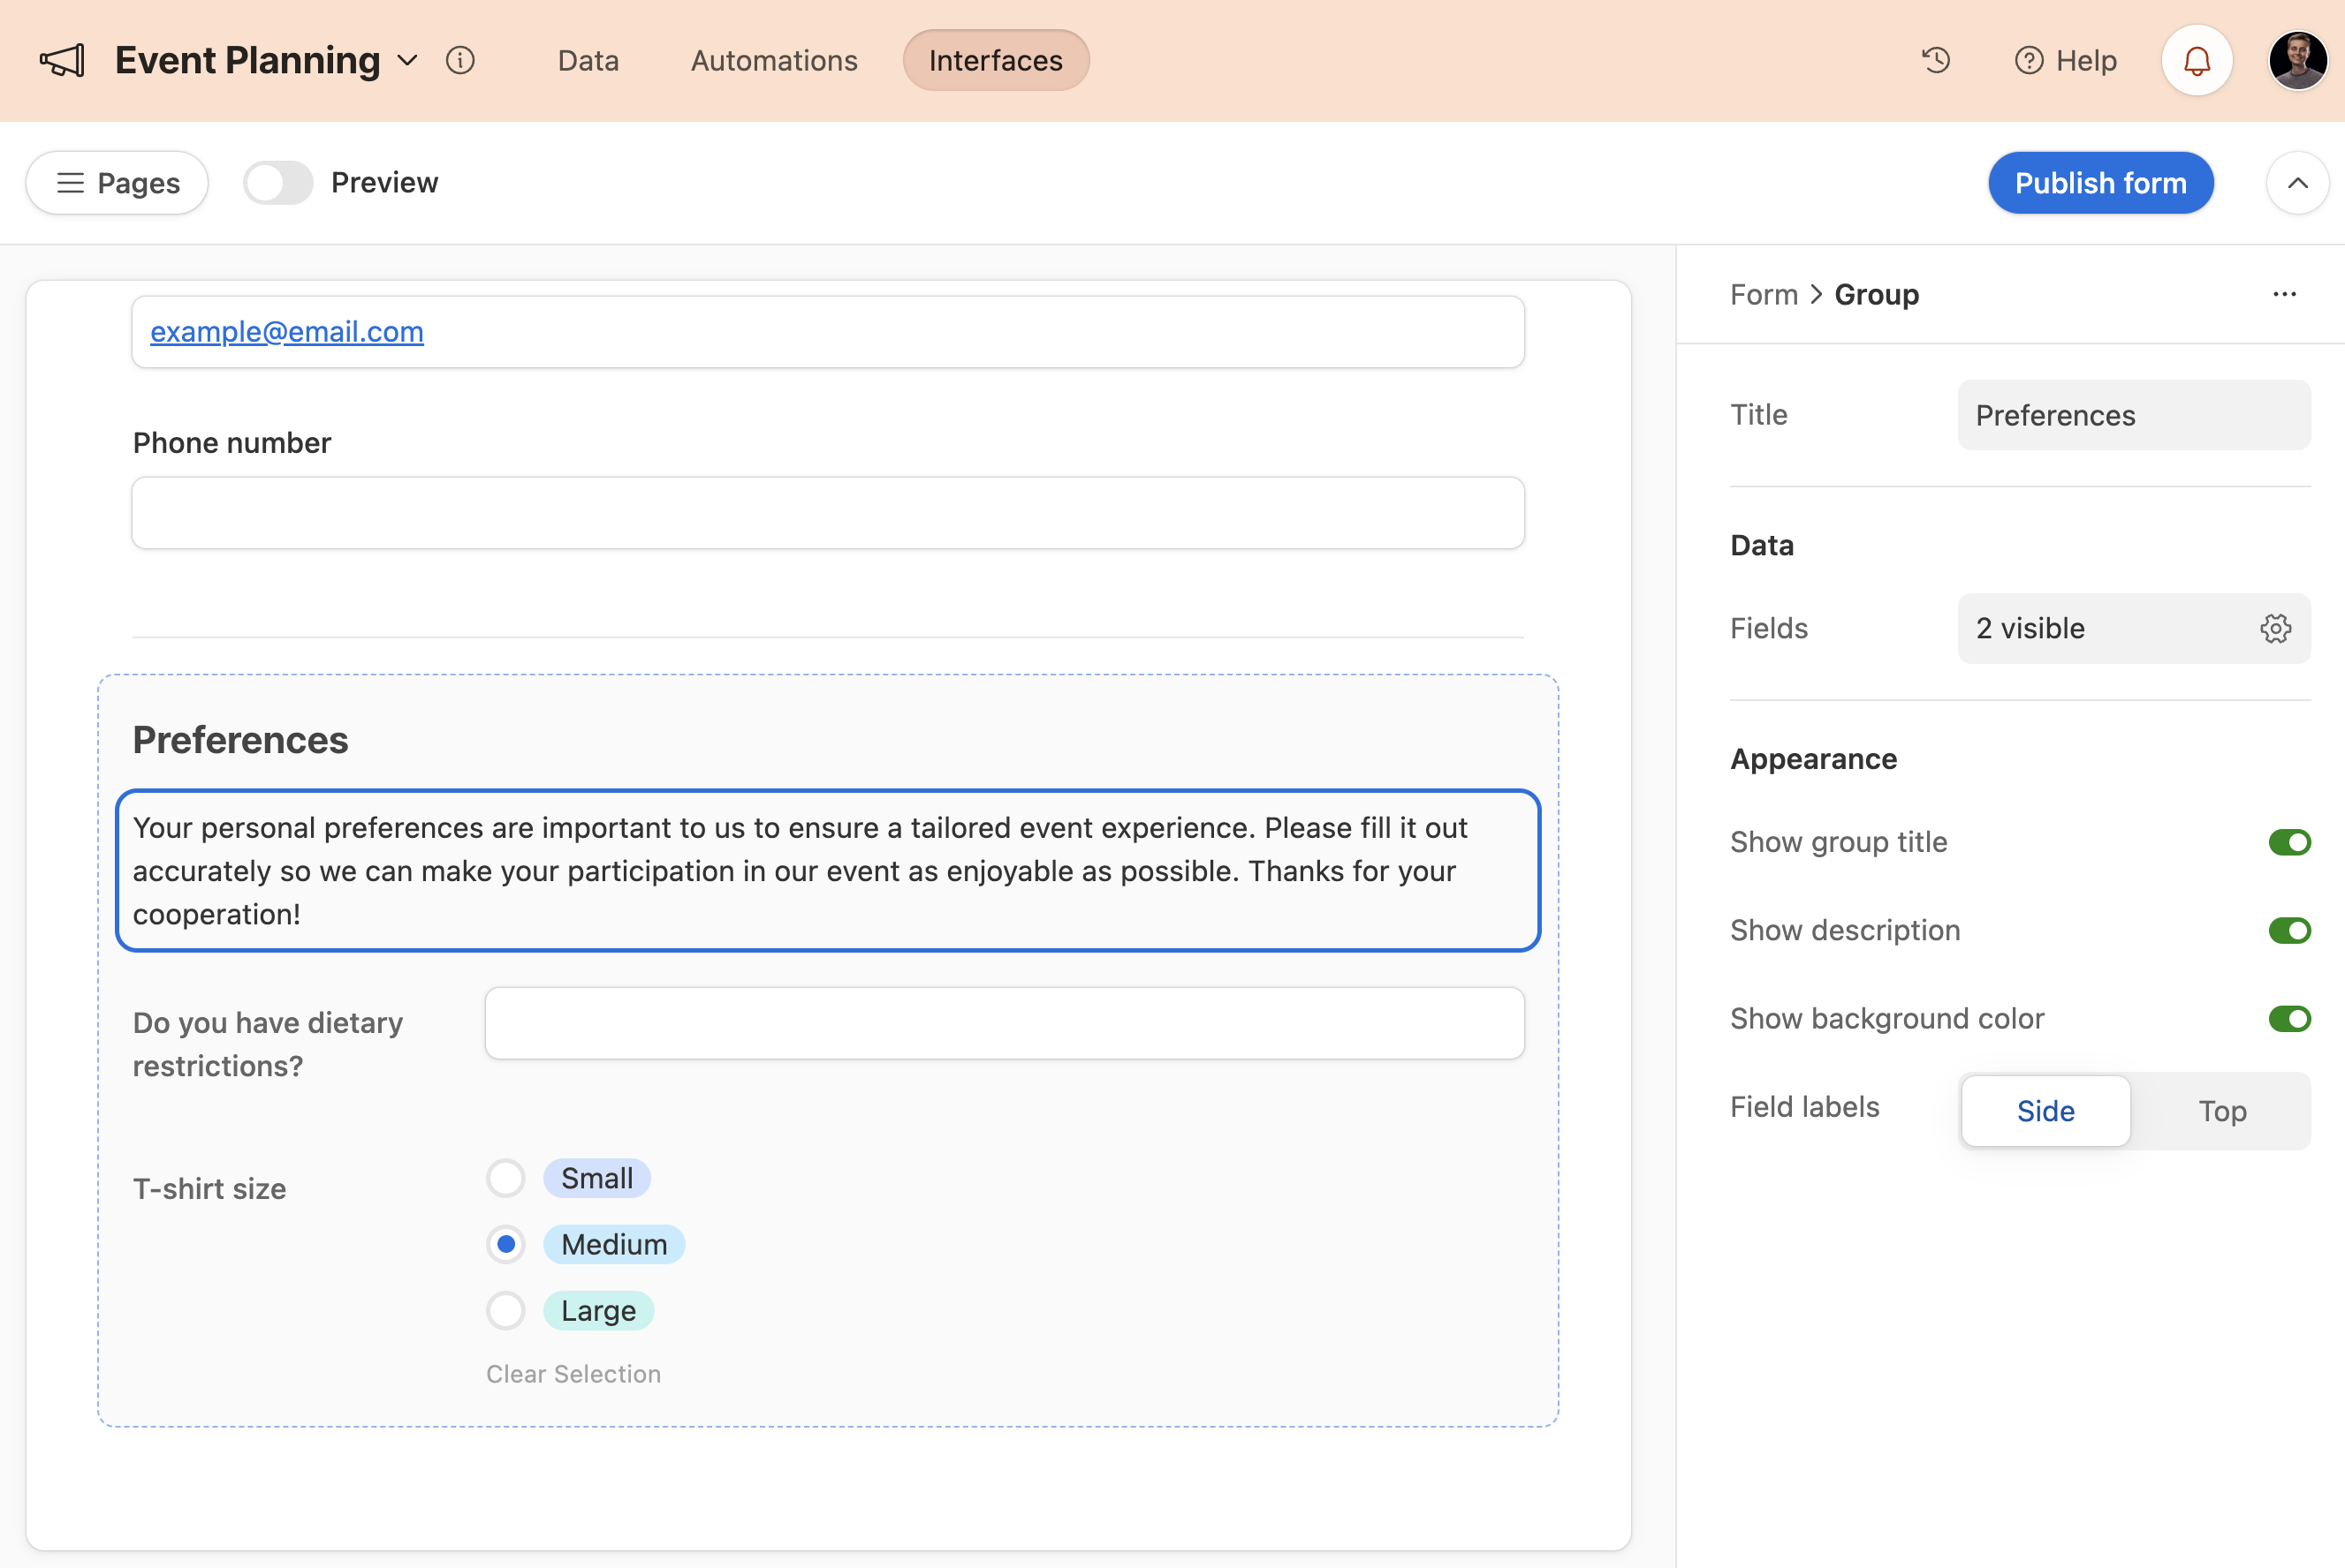This screenshot has width=2345, height=1568.
Task: Open the Pages list menu
Action: [118, 183]
